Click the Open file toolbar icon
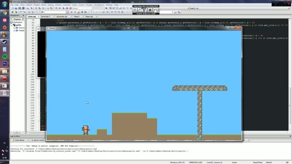Viewport: 292px width, 164px height. pos(16,8)
